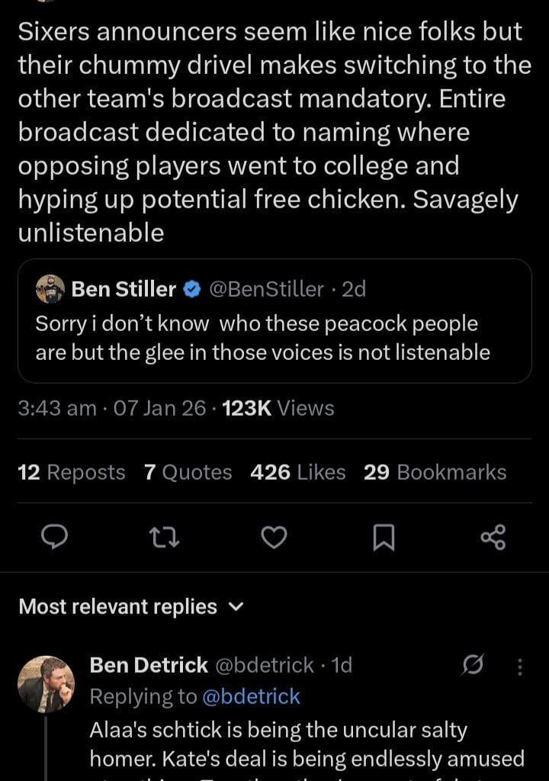The width and height of the screenshot is (549, 781).
Task: Show who gave 426 Likes
Action: click(x=297, y=473)
